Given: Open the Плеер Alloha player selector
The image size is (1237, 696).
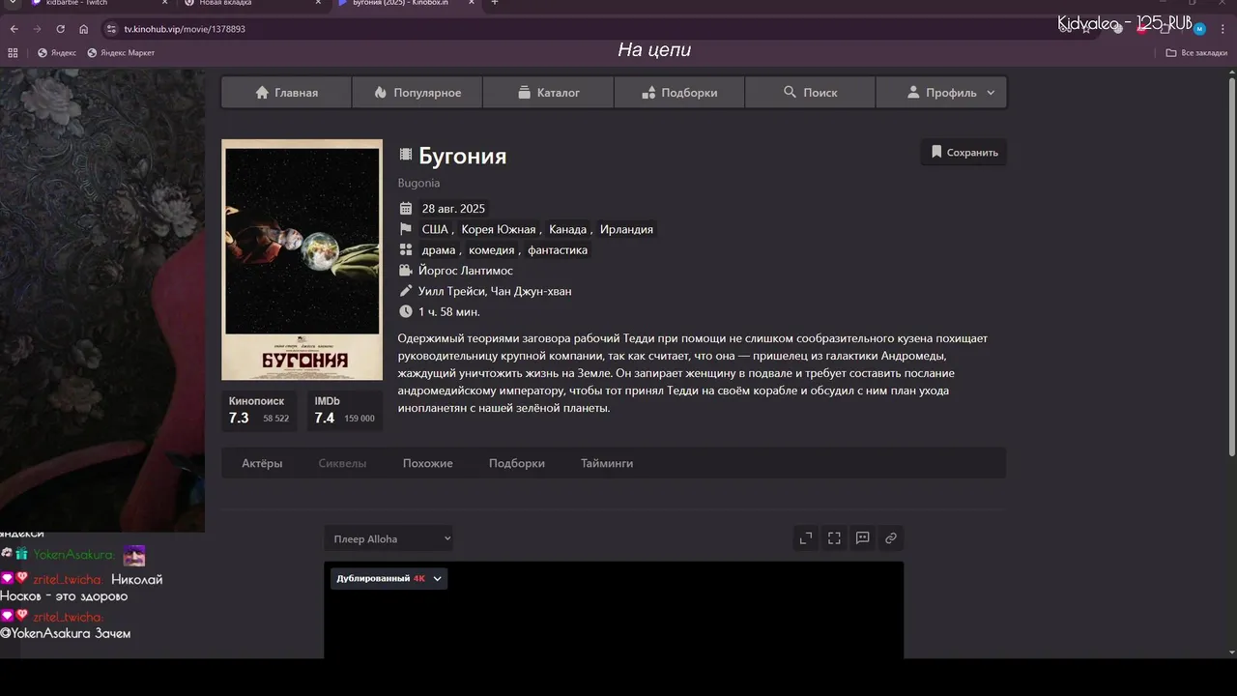Looking at the screenshot, I should coord(388,538).
